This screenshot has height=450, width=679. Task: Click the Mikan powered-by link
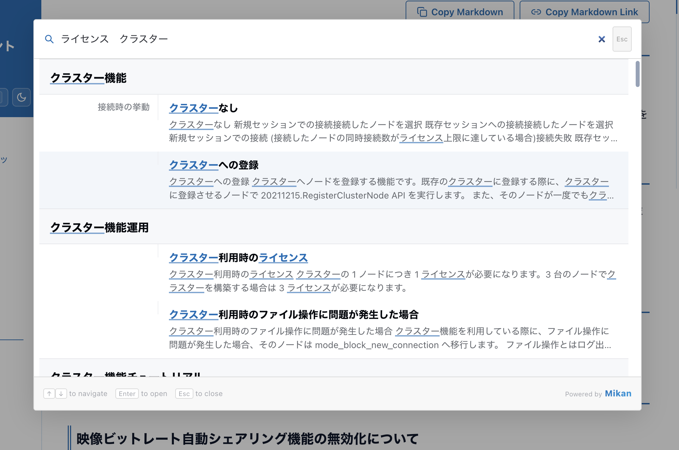tap(618, 393)
